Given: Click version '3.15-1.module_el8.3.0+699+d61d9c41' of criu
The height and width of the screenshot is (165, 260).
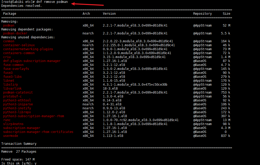Looking at the screenshot, I should point(134,57).
